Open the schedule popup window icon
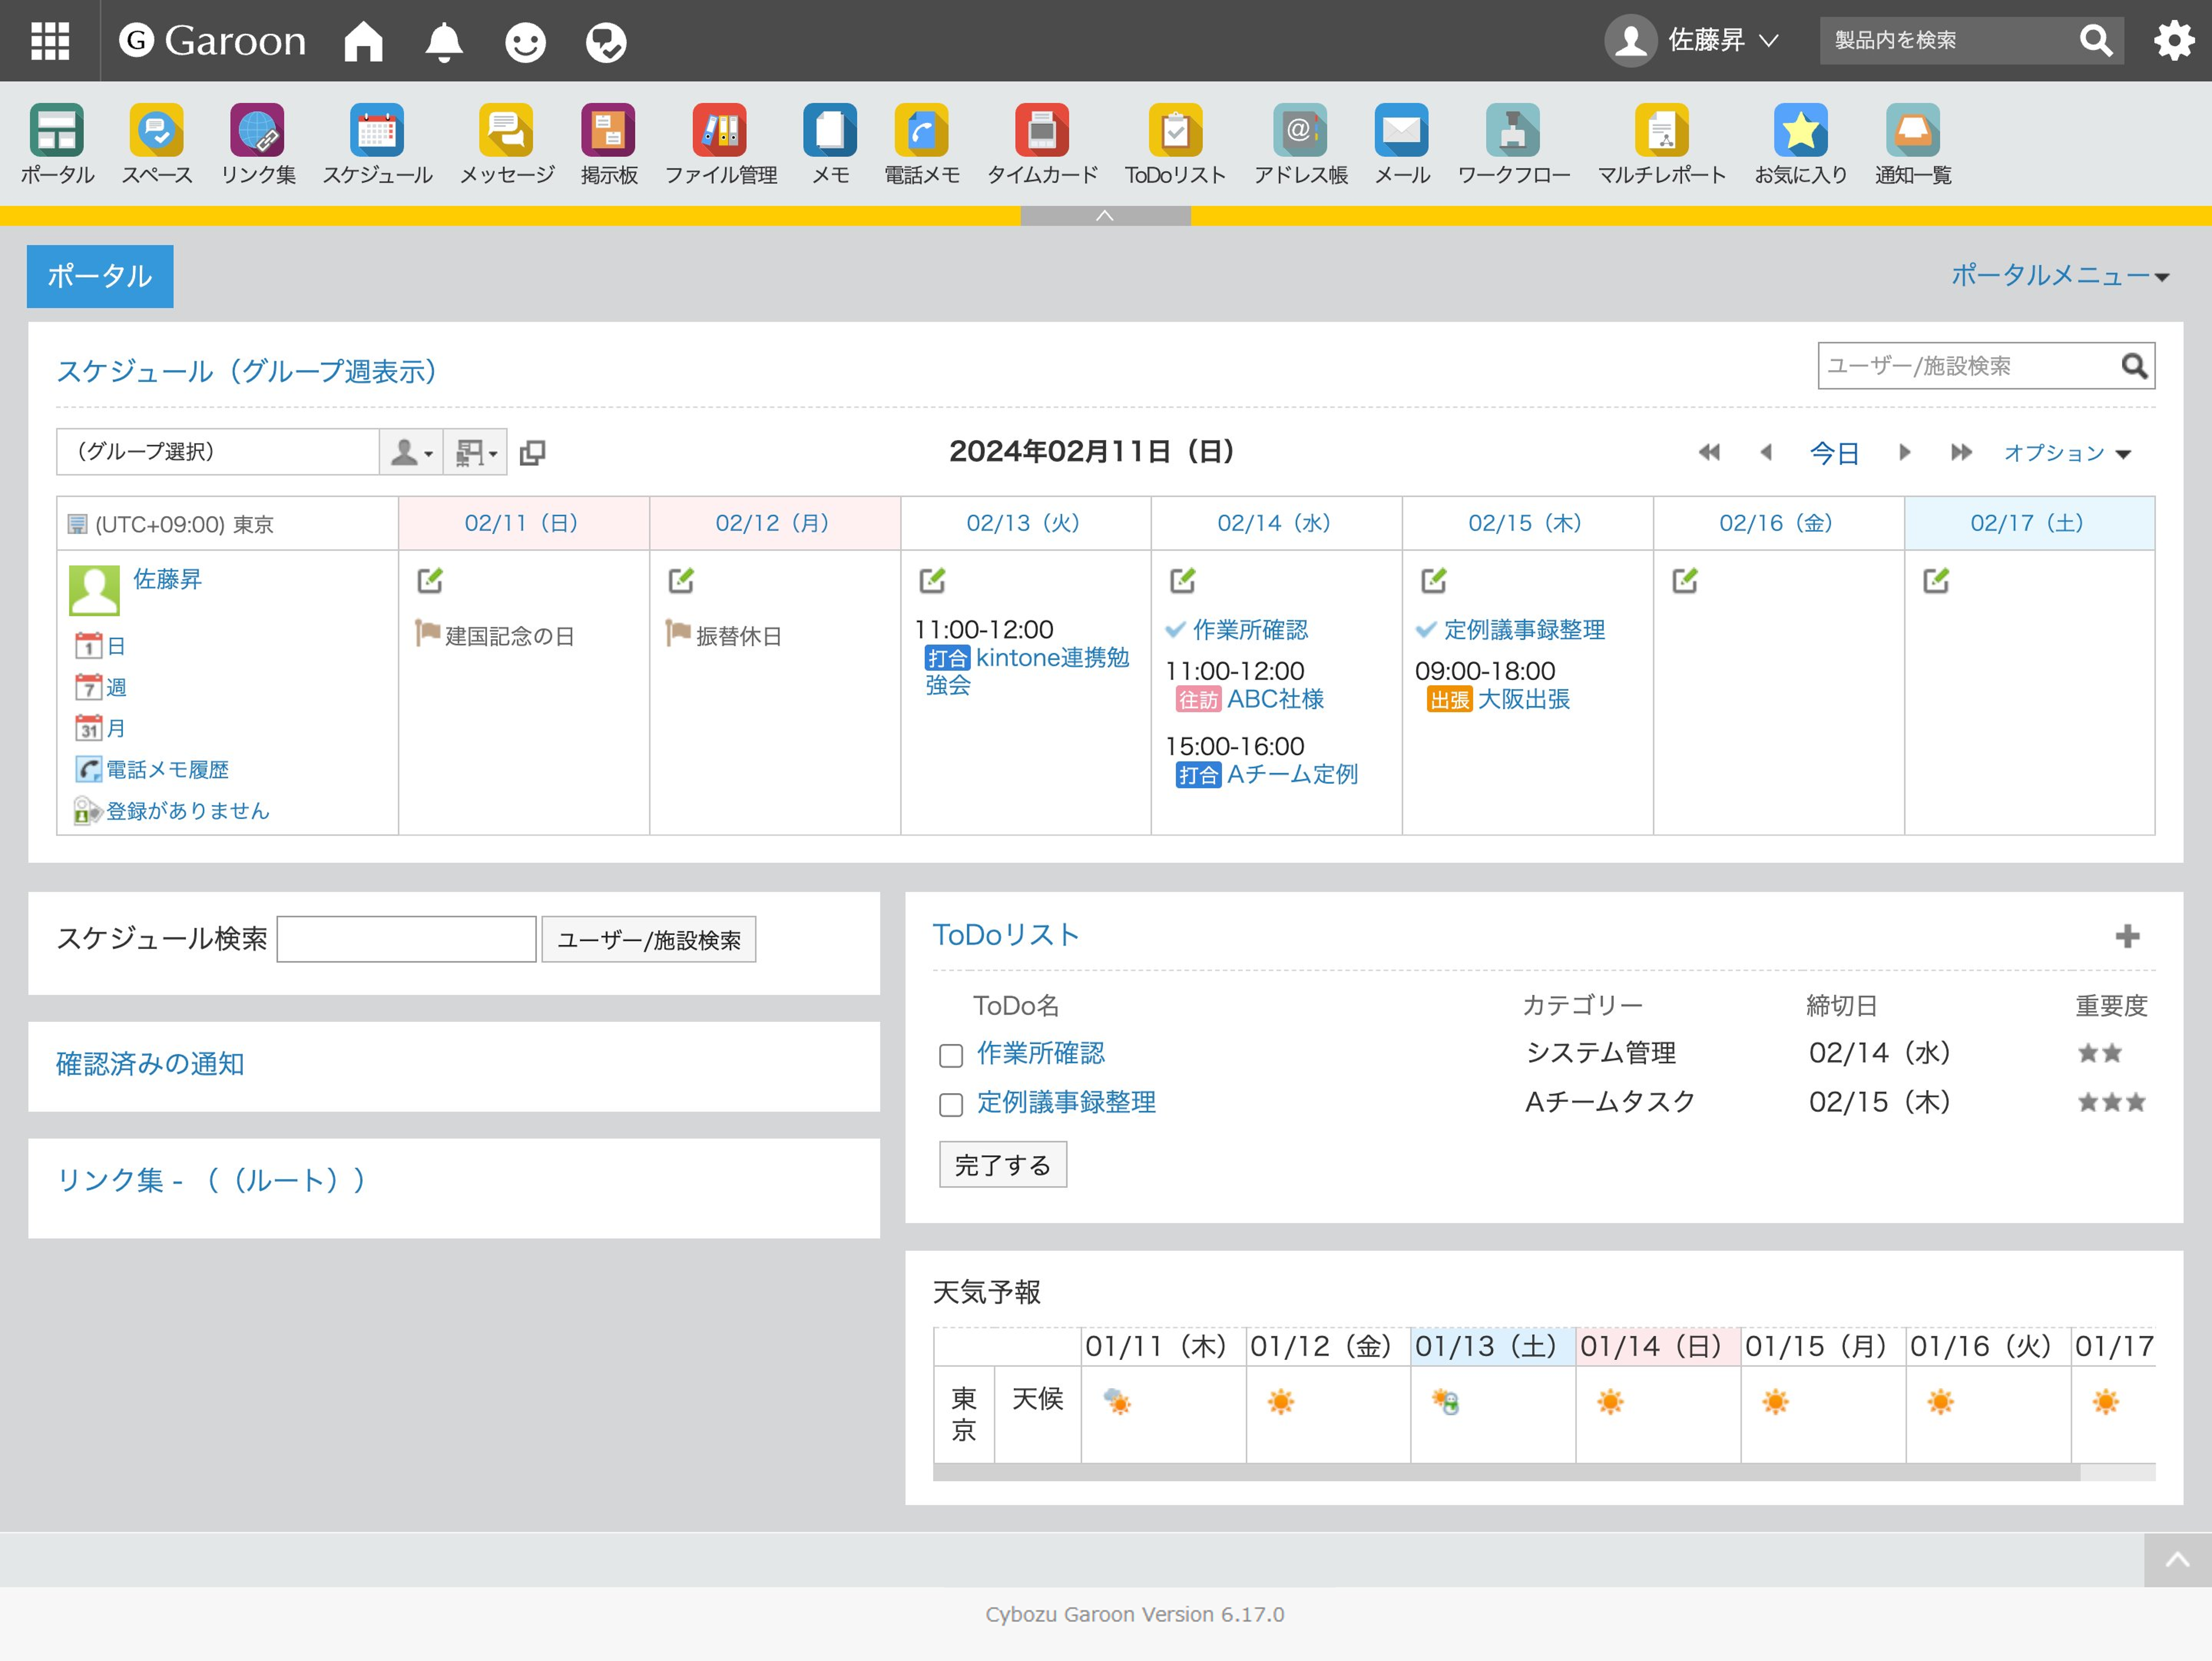The height and width of the screenshot is (1661, 2212). (x=533, y=453)
